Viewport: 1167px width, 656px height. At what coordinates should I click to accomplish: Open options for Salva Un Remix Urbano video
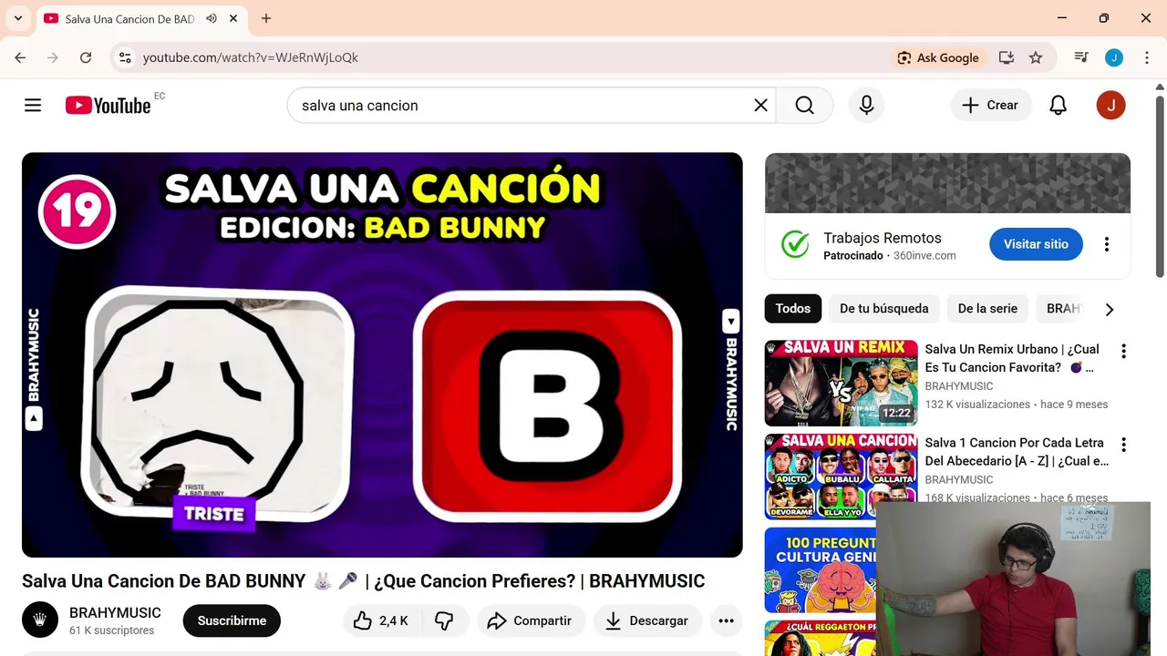click(x=1123, y=351)
